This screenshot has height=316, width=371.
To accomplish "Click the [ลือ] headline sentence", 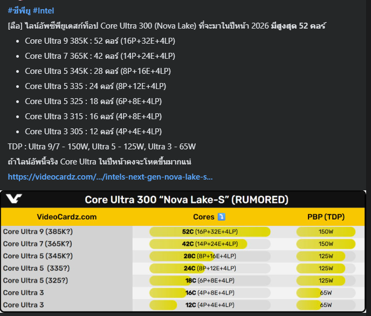I will click(167, 26).
